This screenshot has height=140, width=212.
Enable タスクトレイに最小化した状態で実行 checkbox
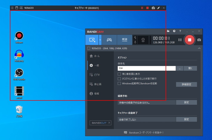tap(119, 79)
